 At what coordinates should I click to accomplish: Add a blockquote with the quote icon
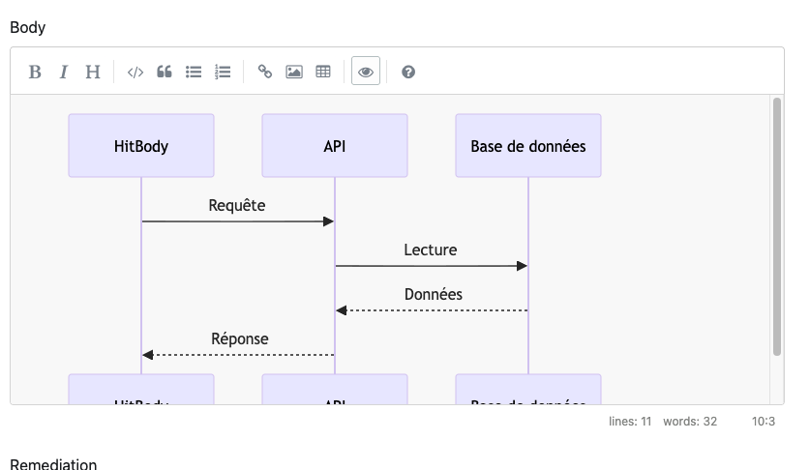point(165,72)
